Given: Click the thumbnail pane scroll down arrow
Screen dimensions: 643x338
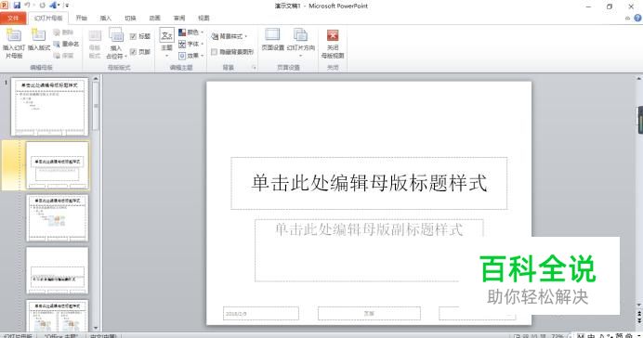Looking at the screenshot, I should [96, 328].
